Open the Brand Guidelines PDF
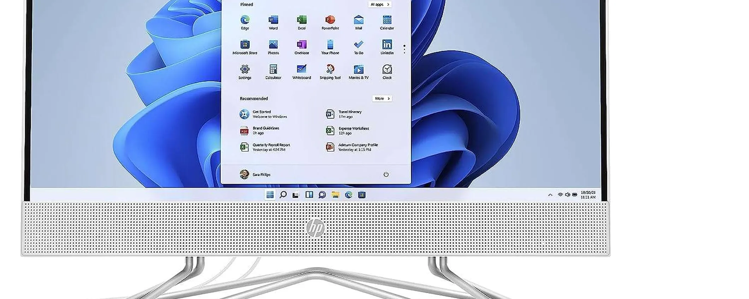The image size is (749, 299). coord(260,130)
